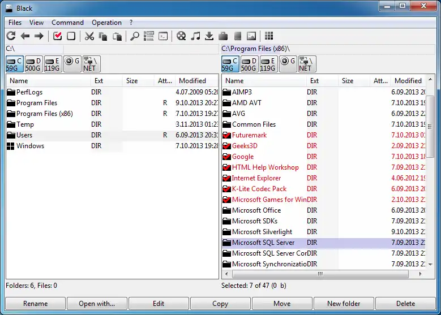Viewport: 441px width, 315px height.
Task: Click the scissors Cut icon
Action: click(x=89, y=36)
